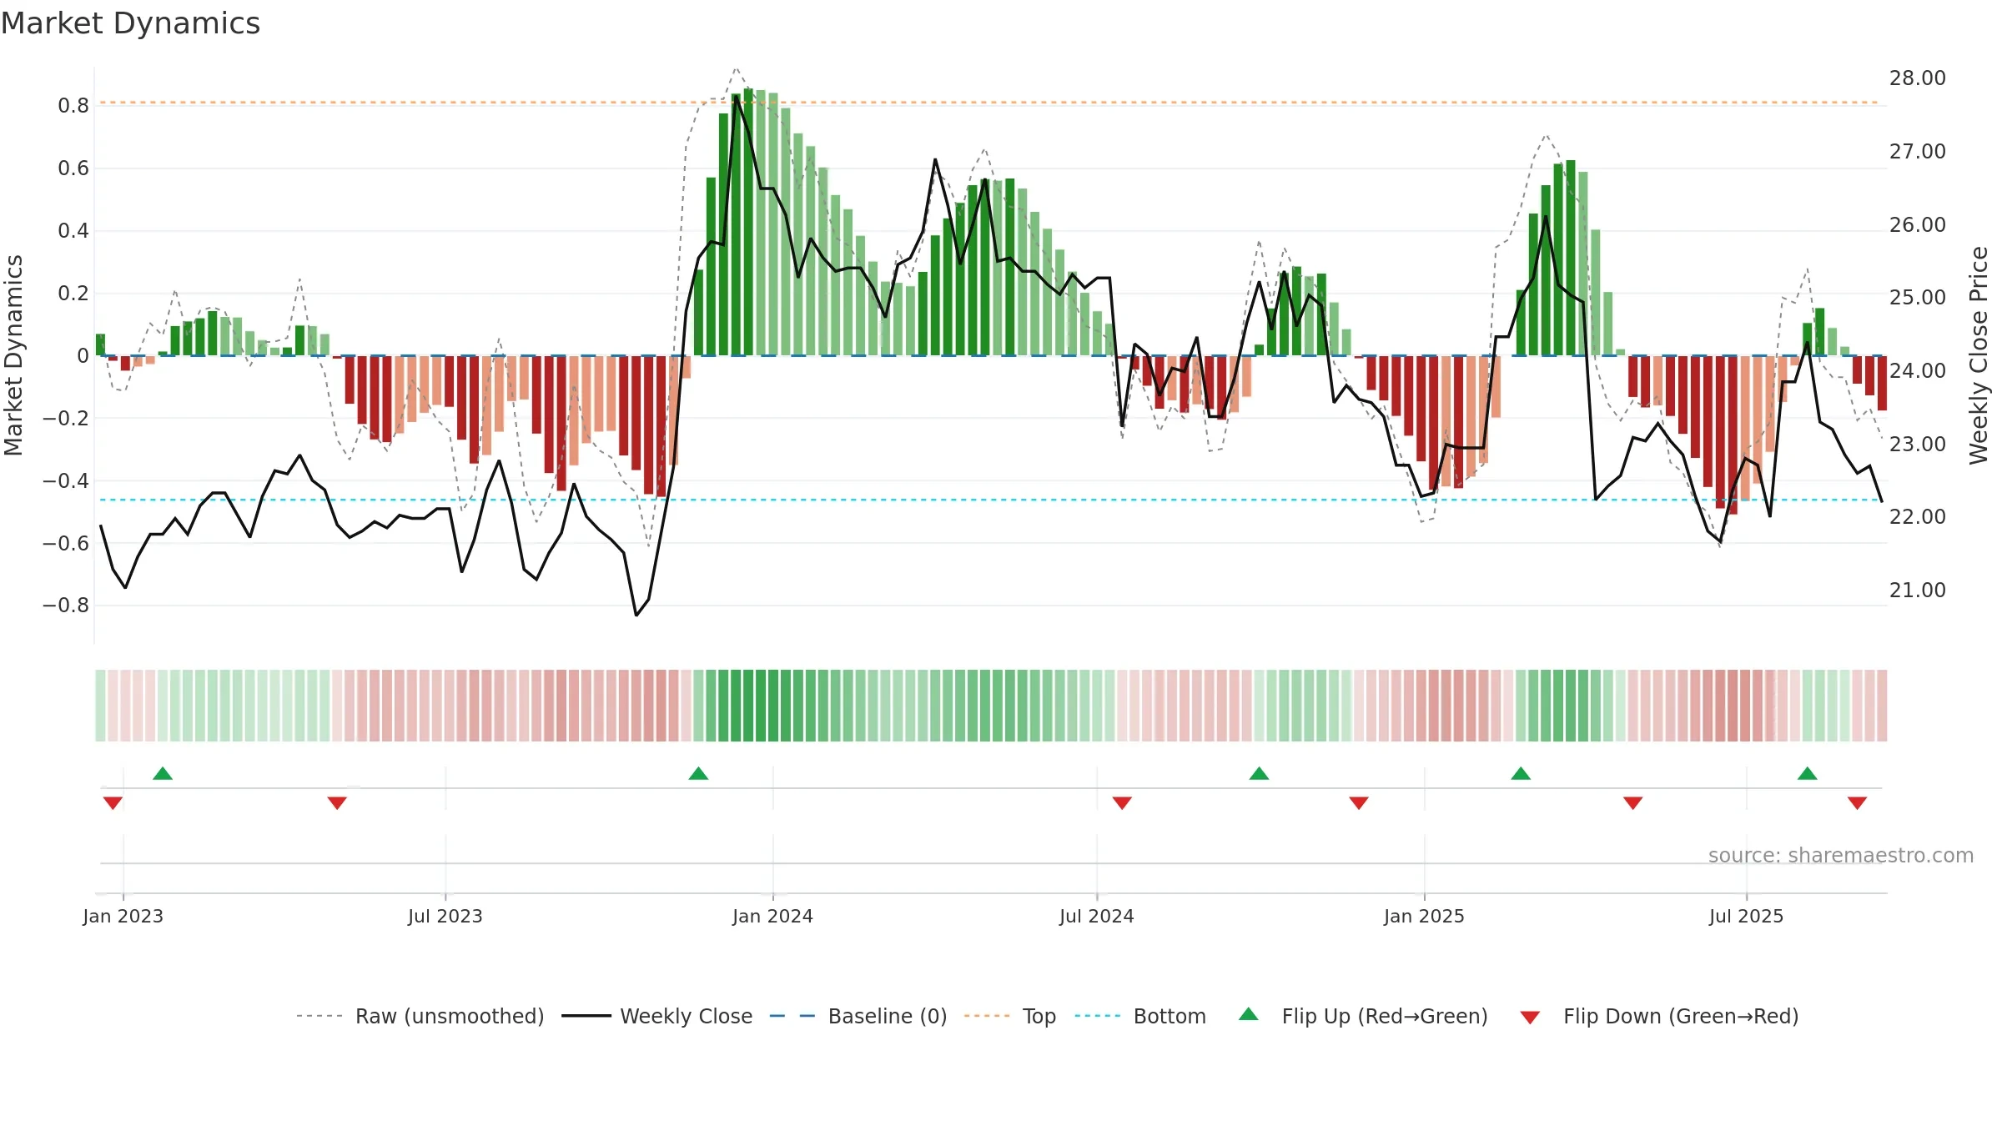Click the Jul 2024 x-axis label
2002x1126 pixels.
[1097, 916]
